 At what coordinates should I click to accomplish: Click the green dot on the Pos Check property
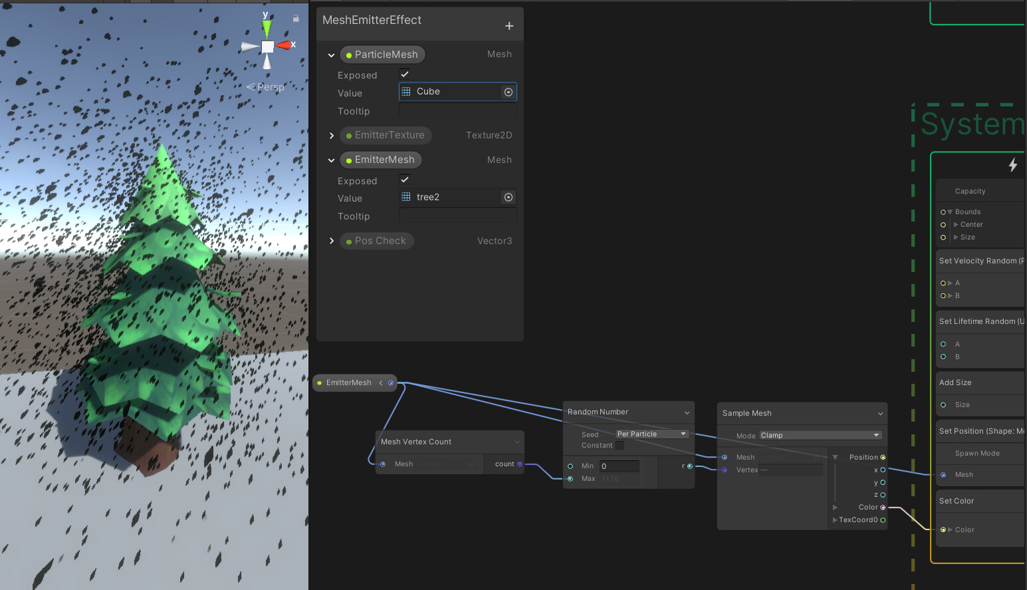[x=348, y=241]
